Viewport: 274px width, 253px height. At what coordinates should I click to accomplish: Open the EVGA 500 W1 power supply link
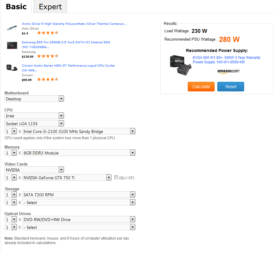click(227, 60)
